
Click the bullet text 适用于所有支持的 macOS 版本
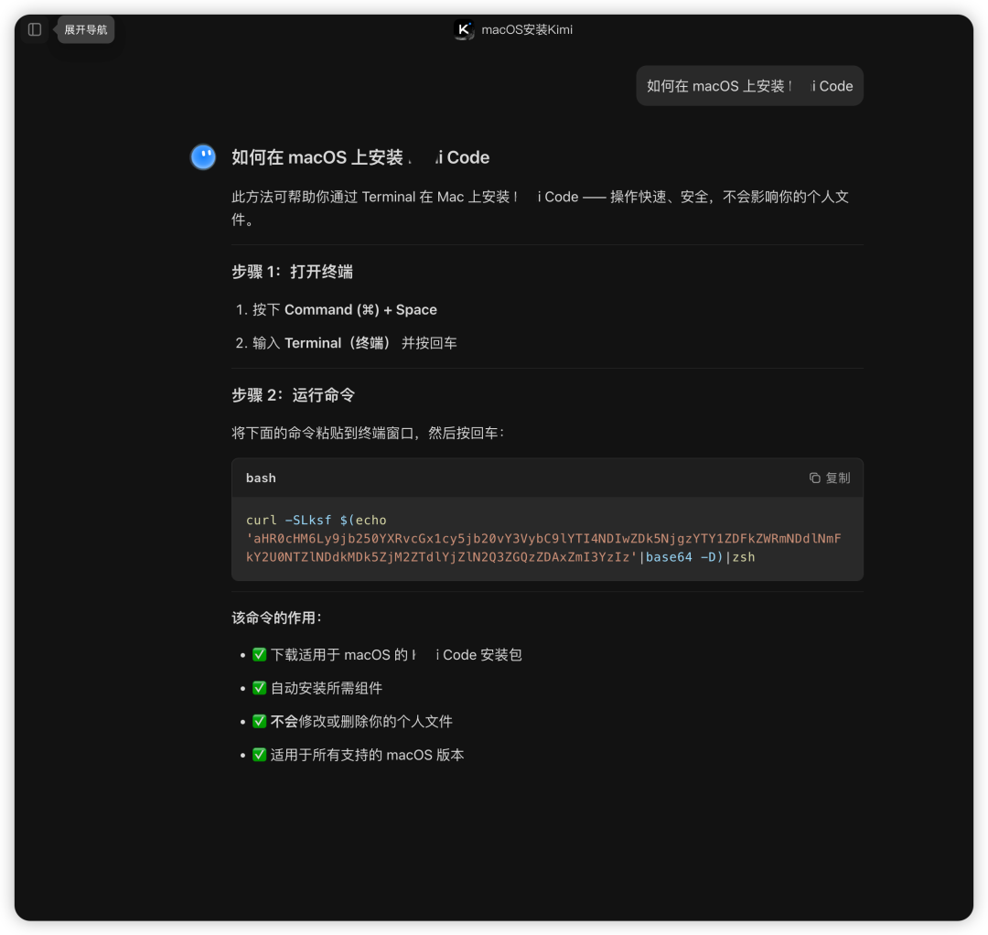(x=368, y=755)
